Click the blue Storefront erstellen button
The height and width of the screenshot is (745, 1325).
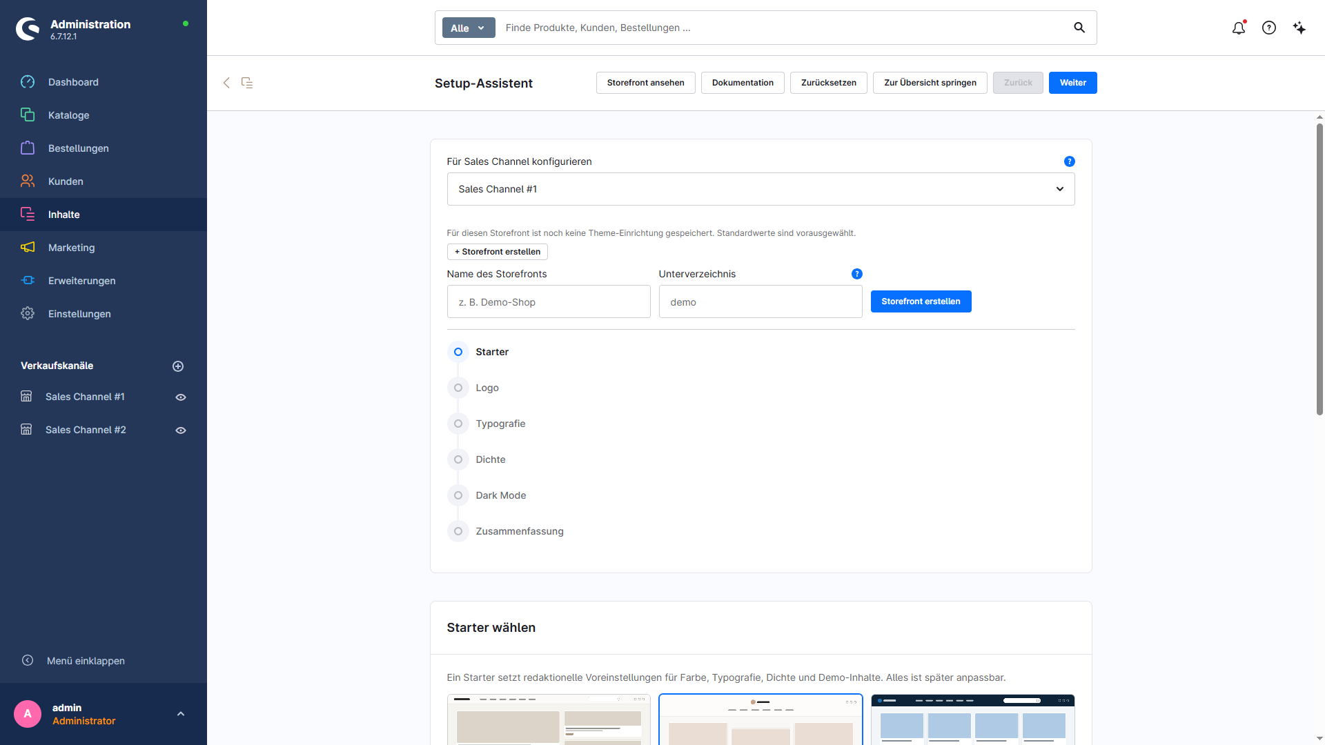click(921, 301)
